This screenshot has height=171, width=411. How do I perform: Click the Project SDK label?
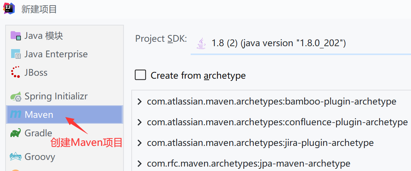click(161, 39)
